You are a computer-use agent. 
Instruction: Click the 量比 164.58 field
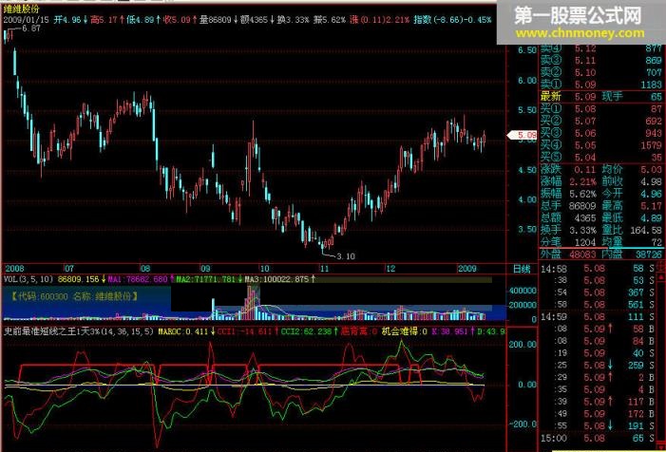tap(632, 230)
